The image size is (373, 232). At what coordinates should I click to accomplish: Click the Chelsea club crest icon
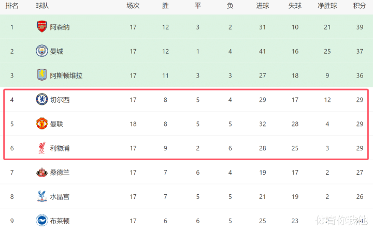42,100
